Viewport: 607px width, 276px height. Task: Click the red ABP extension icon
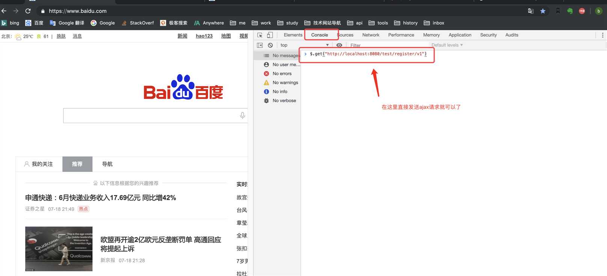[x=582, y=11]
